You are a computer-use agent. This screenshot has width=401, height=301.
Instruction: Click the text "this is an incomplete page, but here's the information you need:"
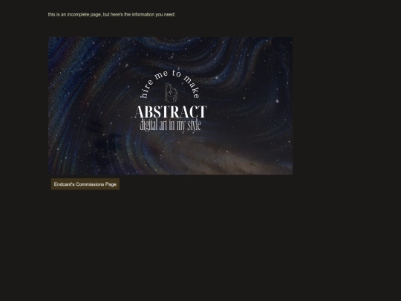111,15
